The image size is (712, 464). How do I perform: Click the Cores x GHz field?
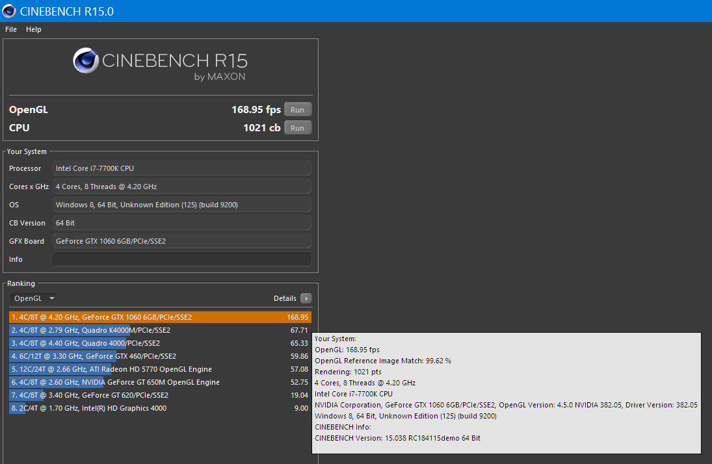(x=182, y=187)
